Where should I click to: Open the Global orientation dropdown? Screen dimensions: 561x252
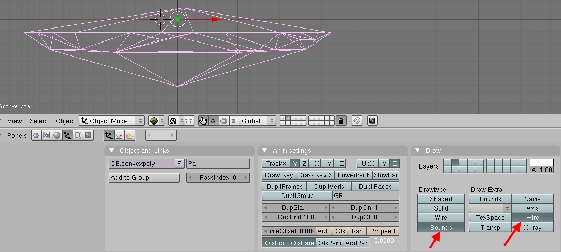click(258, 121)
